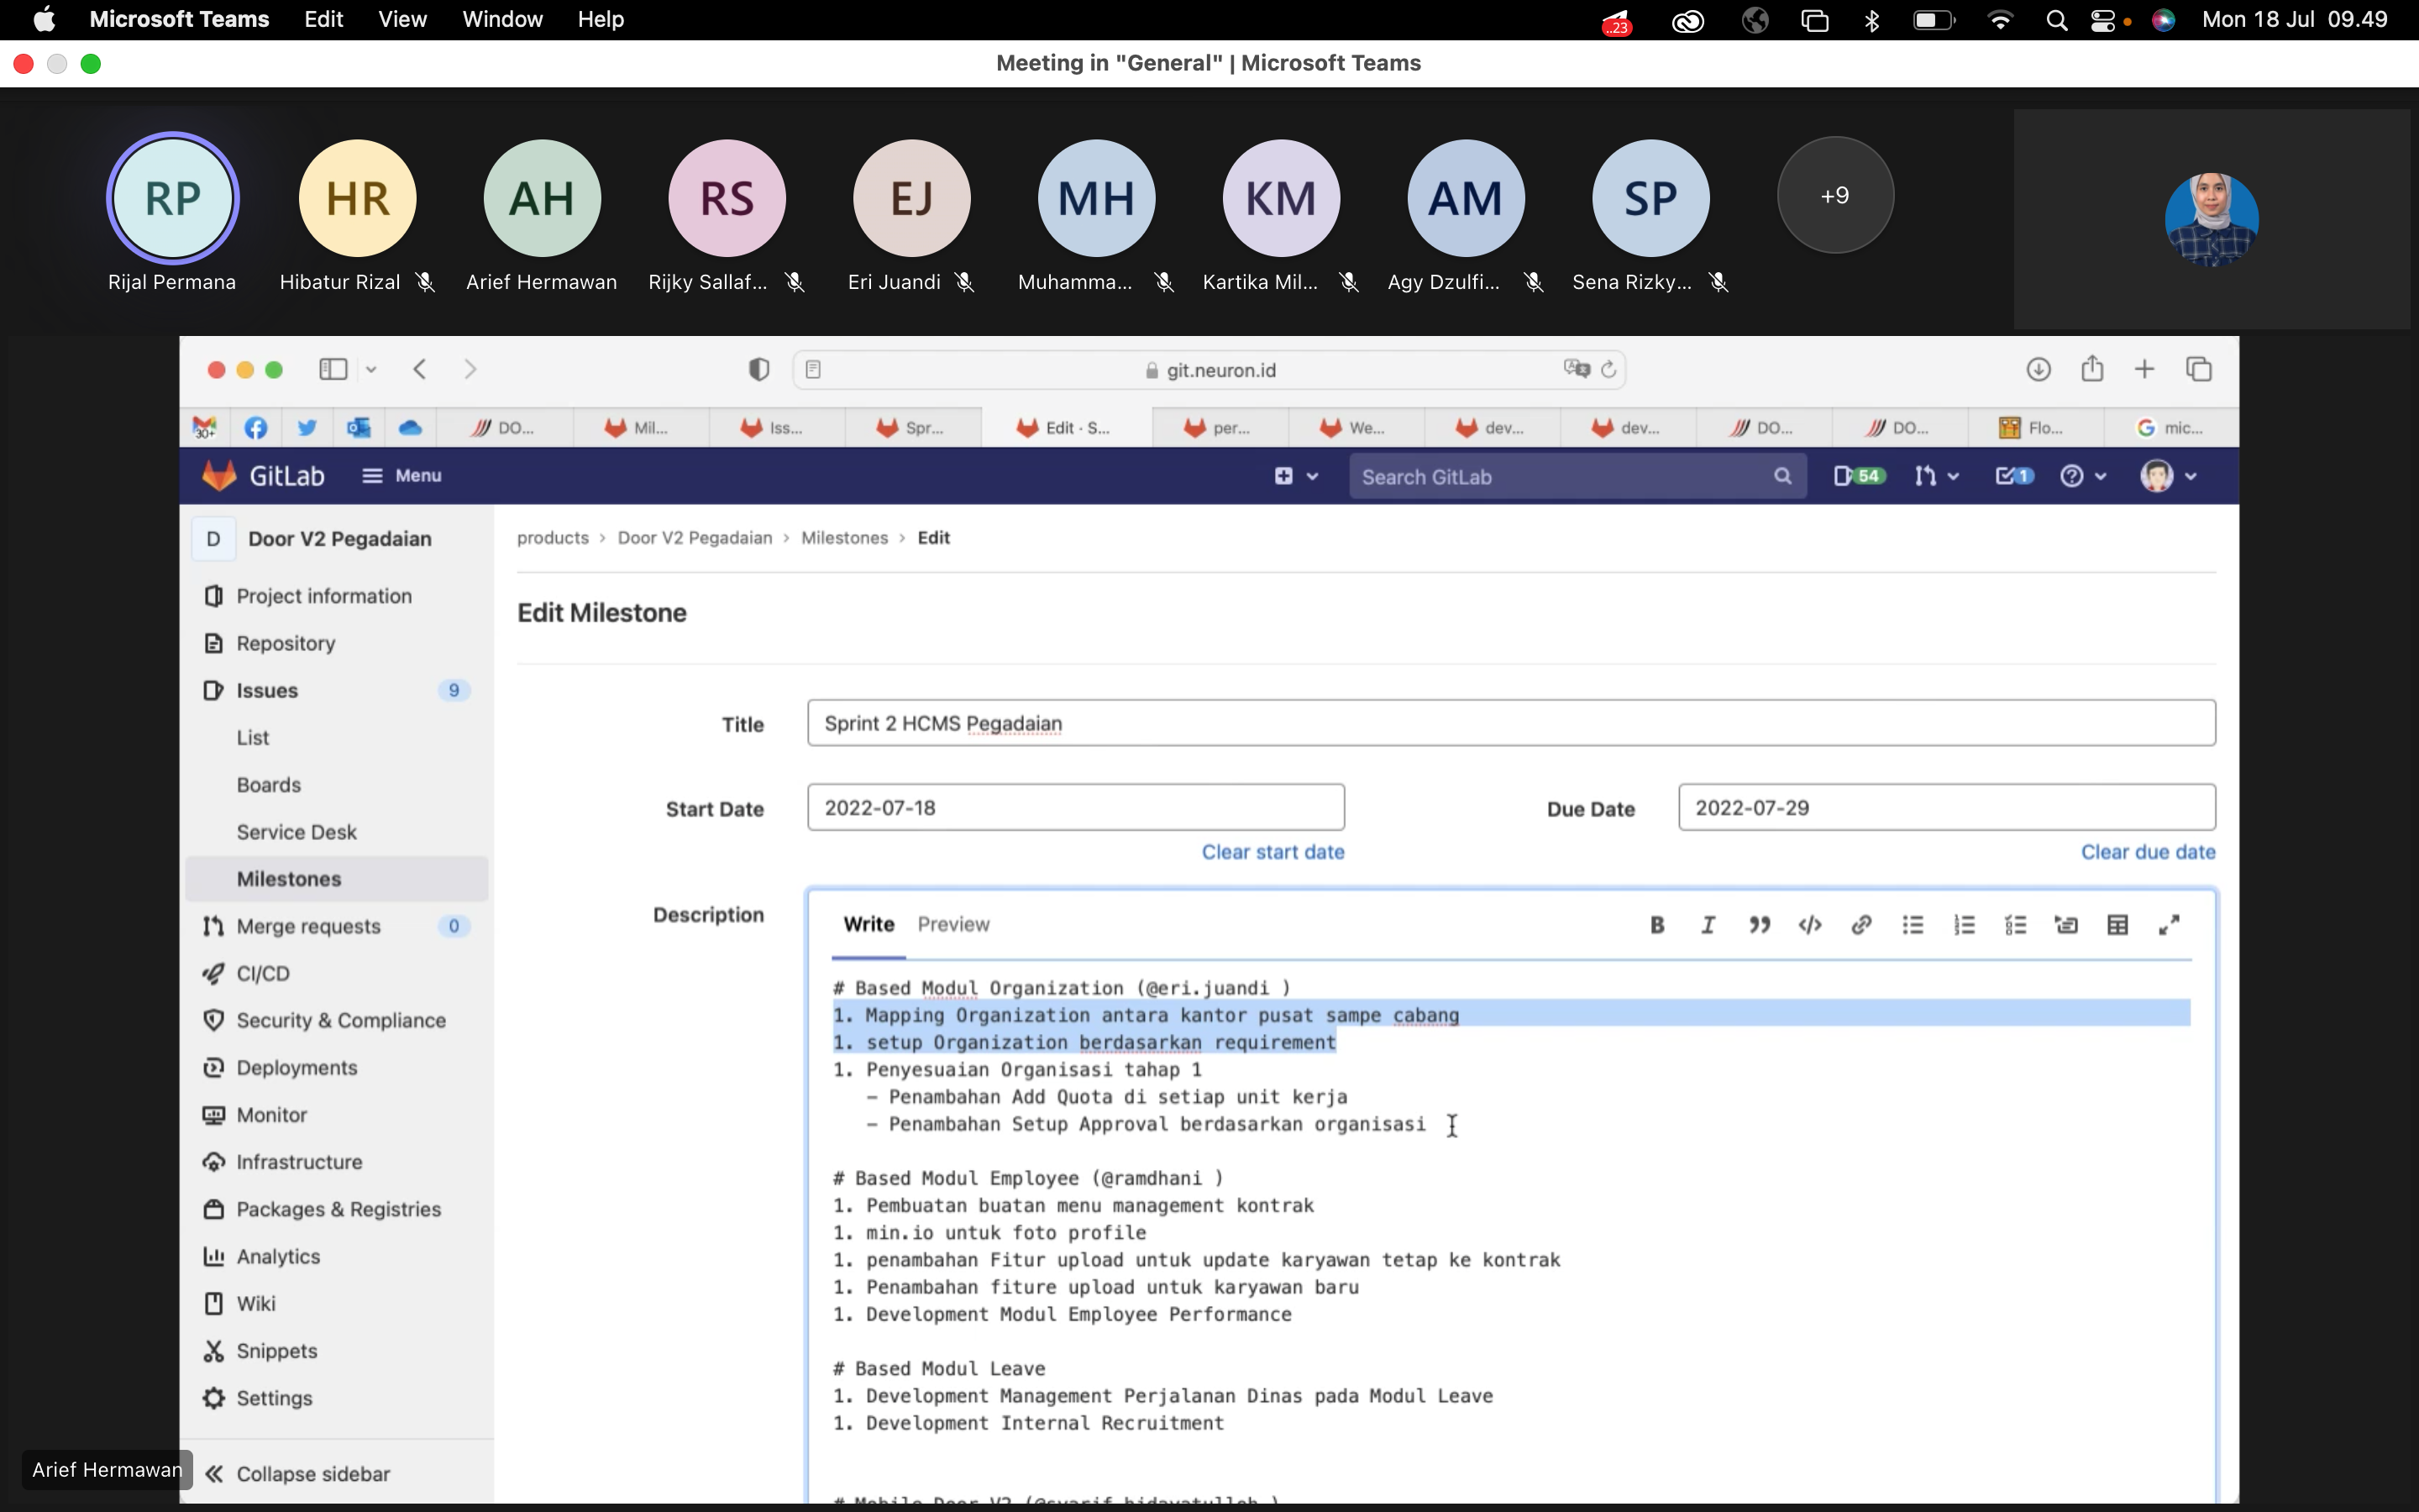The image size is (2419, 1512).
Task: Open Wiki in sidebar
Action: pyautogui.click(x=336, y=1303)
